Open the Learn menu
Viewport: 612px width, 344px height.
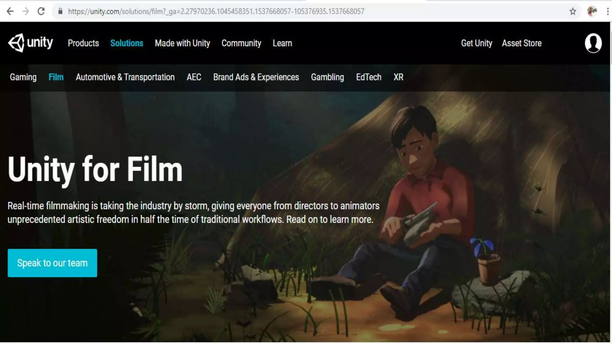[x=282, y=43]
